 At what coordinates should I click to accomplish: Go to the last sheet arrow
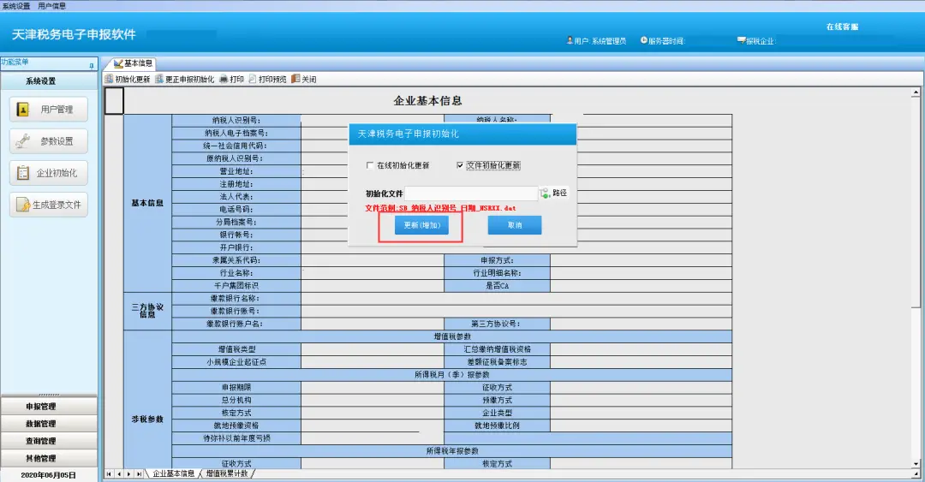139,473
